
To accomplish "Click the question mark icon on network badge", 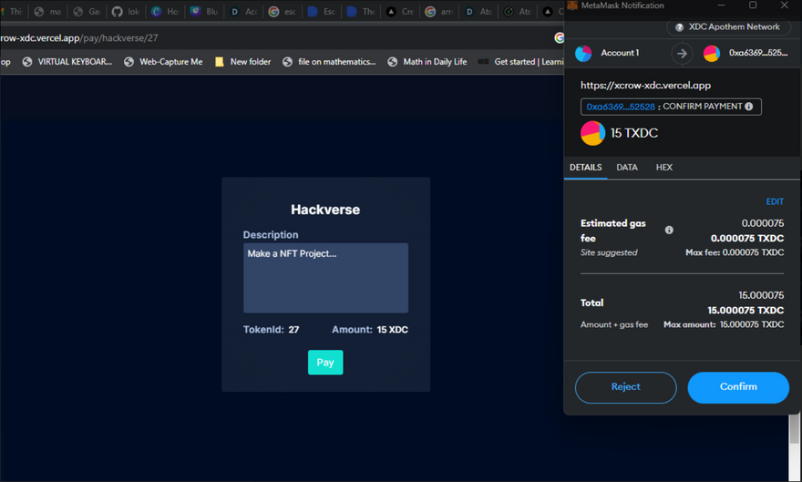I will 679,27.
